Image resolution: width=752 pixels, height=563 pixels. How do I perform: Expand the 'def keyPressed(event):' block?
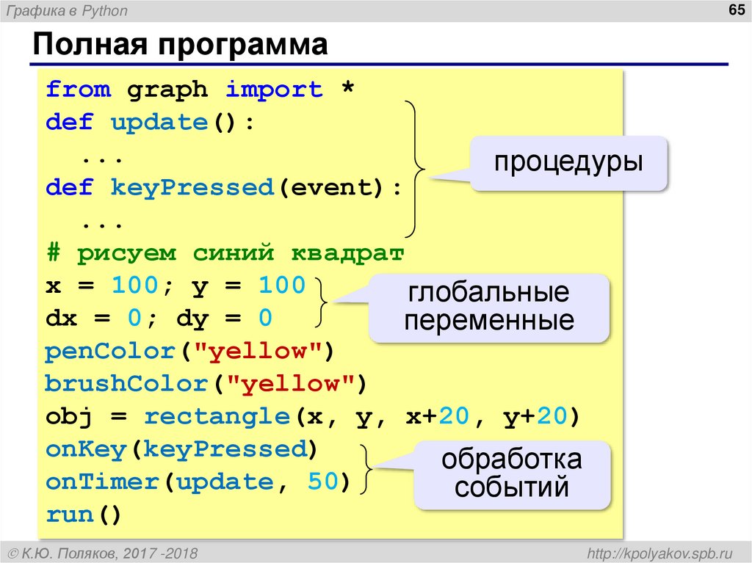tap(220, 186)
